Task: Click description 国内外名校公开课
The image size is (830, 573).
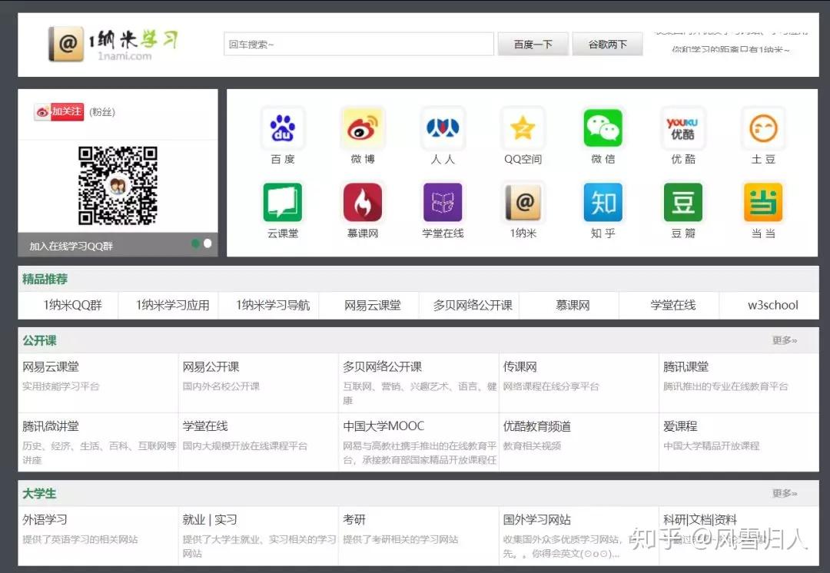Action: click(221, 386)
